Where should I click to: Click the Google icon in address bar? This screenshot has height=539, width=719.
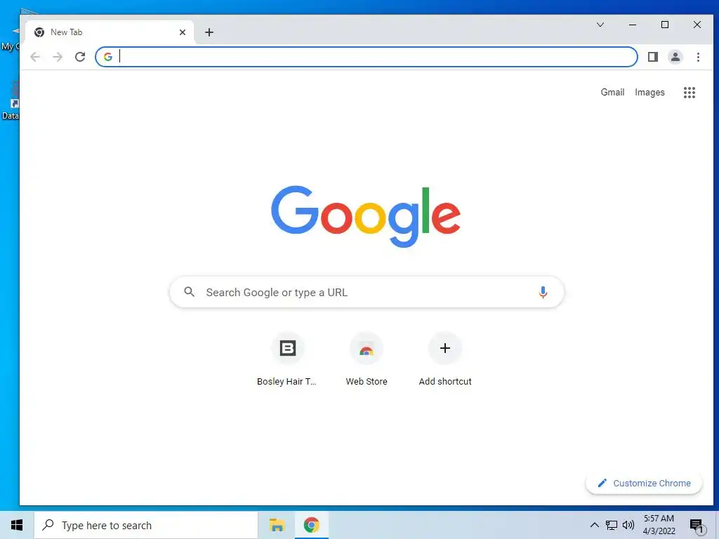point(107,57)
